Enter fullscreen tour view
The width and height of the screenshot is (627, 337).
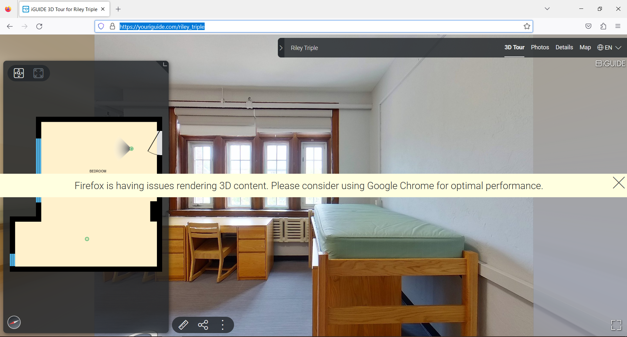[616, 325]
